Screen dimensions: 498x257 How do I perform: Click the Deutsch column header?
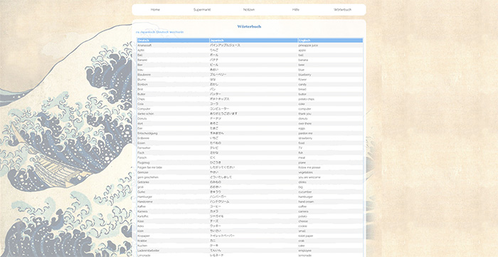tap(173, 41)
